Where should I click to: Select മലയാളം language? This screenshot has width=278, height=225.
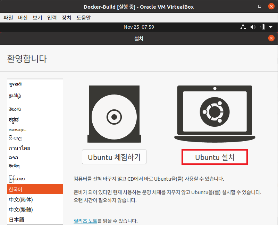tap(35, 130)
